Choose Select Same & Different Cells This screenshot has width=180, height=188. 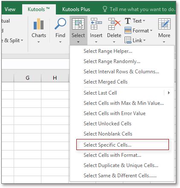pyautogui.click(x=122, y=176)
